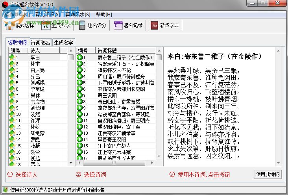Click the poet list 编号 column header
The height and width of the screenshot is (195, 288).
pos(18,50)
